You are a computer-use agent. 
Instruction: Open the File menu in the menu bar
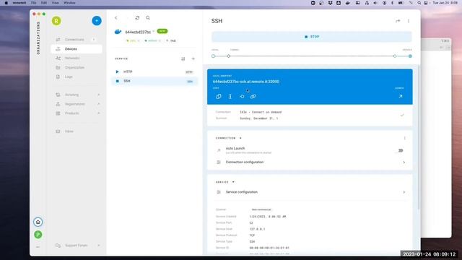[34, 3]
